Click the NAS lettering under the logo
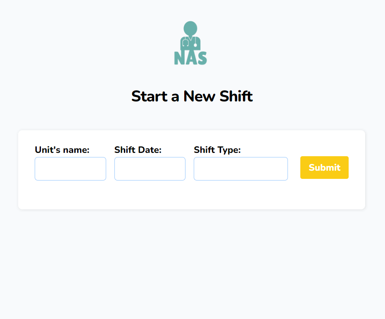The width and height of the screenshot is (385, 319). click(x=190, y=58)
